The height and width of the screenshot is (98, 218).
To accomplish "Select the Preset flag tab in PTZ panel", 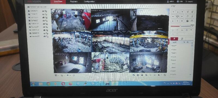I will point(174,39).
